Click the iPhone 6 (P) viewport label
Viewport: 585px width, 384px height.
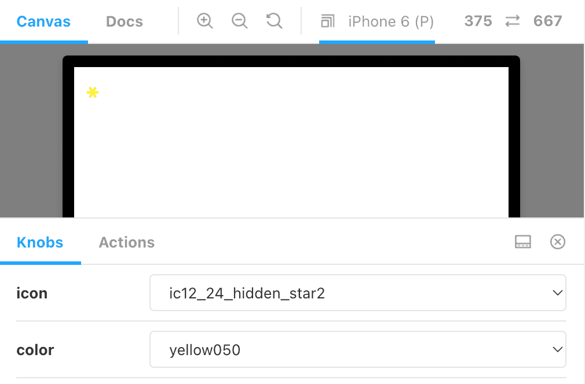pyautogui.click(x=390, y=21)
